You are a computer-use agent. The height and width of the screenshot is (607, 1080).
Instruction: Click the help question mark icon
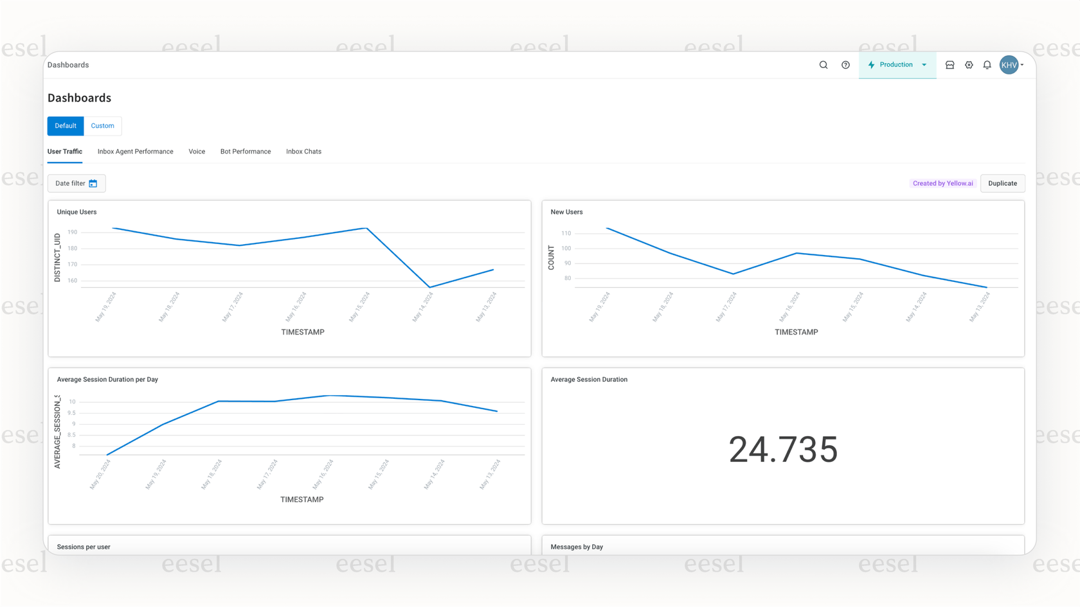click(845, 64)
